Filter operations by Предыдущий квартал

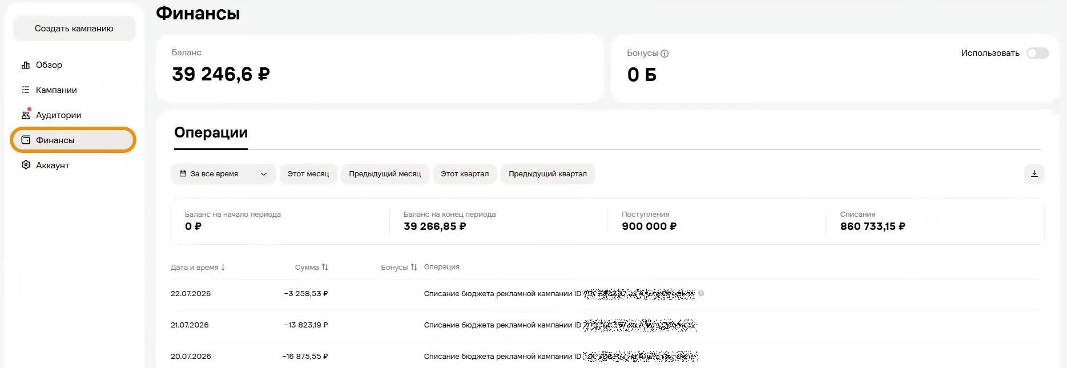(547, 174)
